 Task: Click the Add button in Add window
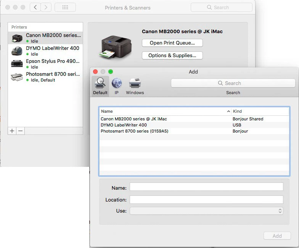[277, 236]
